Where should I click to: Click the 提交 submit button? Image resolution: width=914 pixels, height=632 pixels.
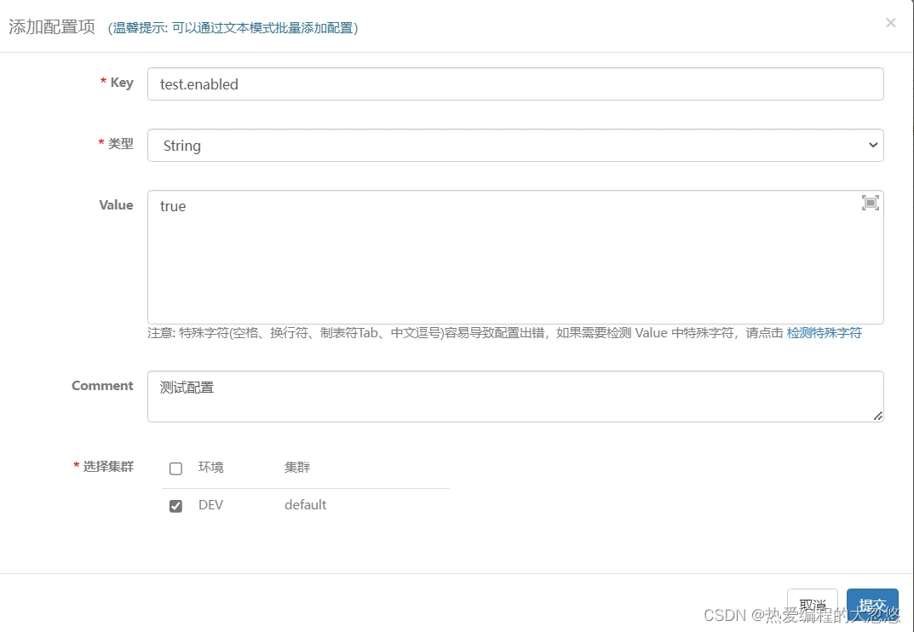click(x=872, y=605)
